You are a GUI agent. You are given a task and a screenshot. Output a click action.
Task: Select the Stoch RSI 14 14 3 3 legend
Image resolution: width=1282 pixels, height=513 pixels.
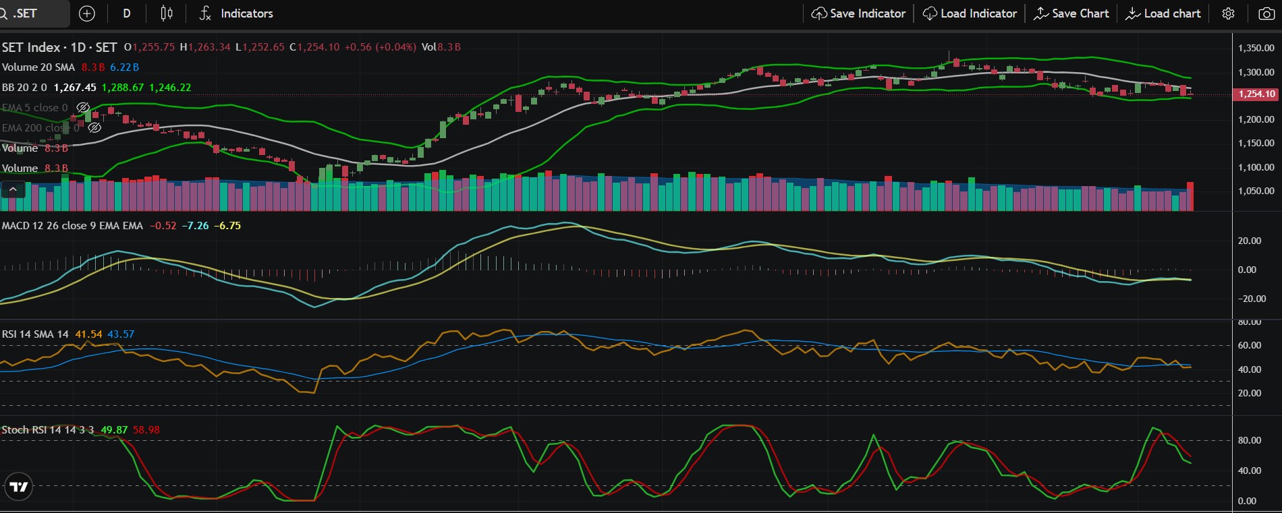(x=48, y=430)
